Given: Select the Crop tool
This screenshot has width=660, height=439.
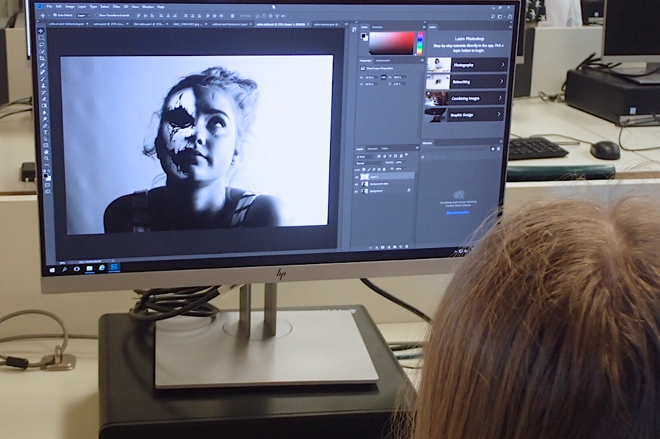Looking at the screenshot, I should [42, 58].
